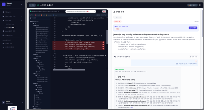Click the 뒤로 back button
The width and height of the screenshot is (204, 110).
pos(32,5)
